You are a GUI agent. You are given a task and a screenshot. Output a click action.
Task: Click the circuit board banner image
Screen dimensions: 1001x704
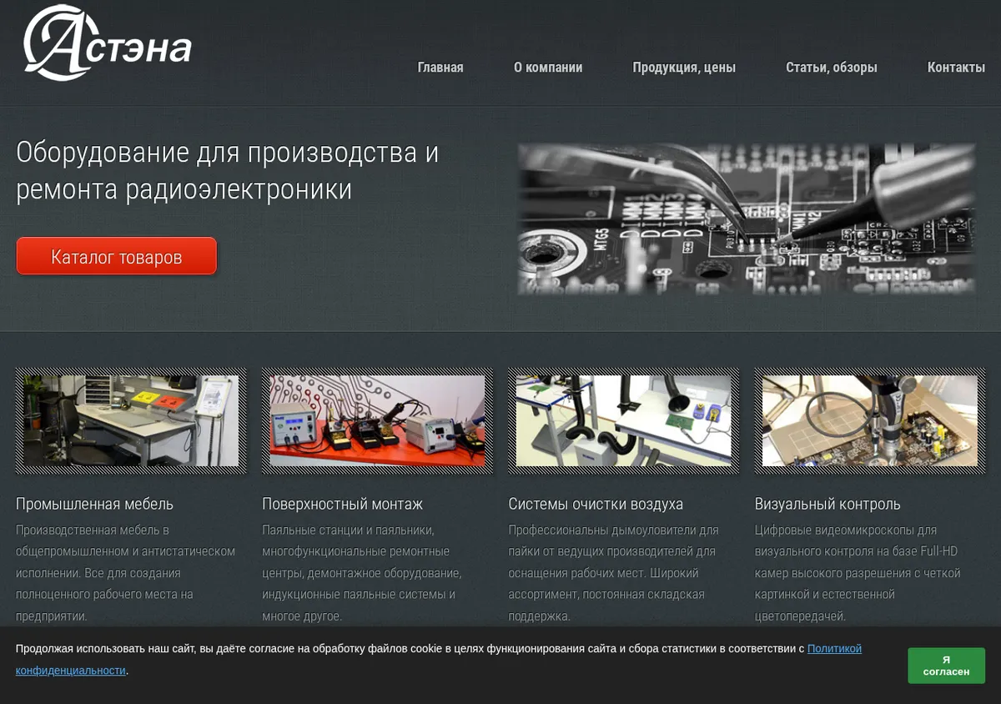(747, 219)
